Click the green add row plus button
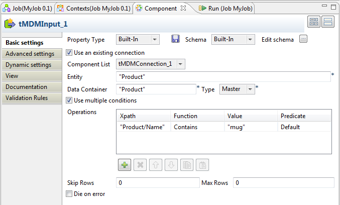The image size is (340, 205). pyautogui.click(x=124, y=165)
